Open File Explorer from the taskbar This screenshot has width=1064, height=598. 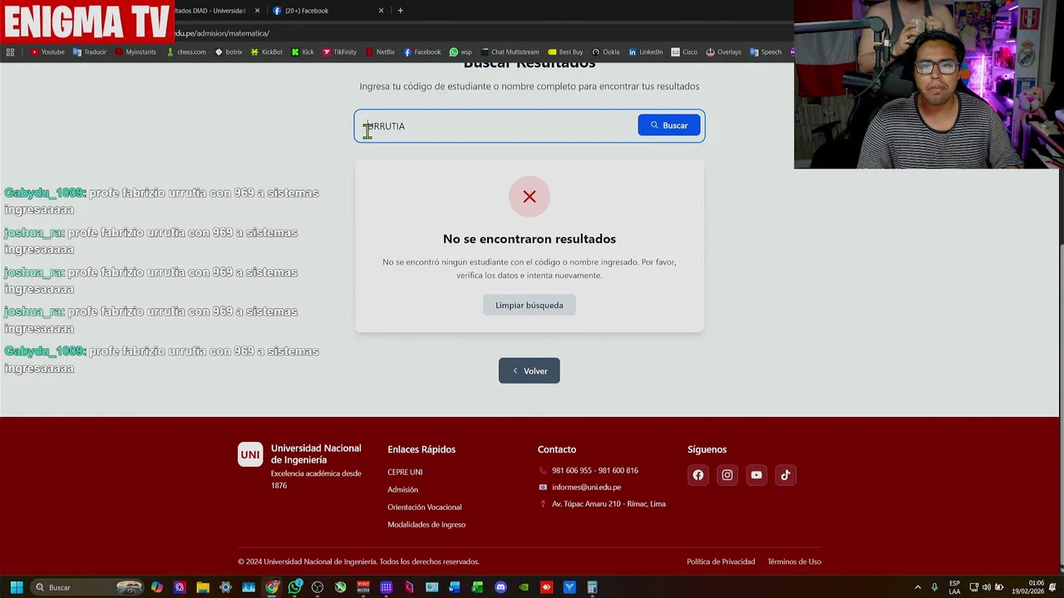203,587
